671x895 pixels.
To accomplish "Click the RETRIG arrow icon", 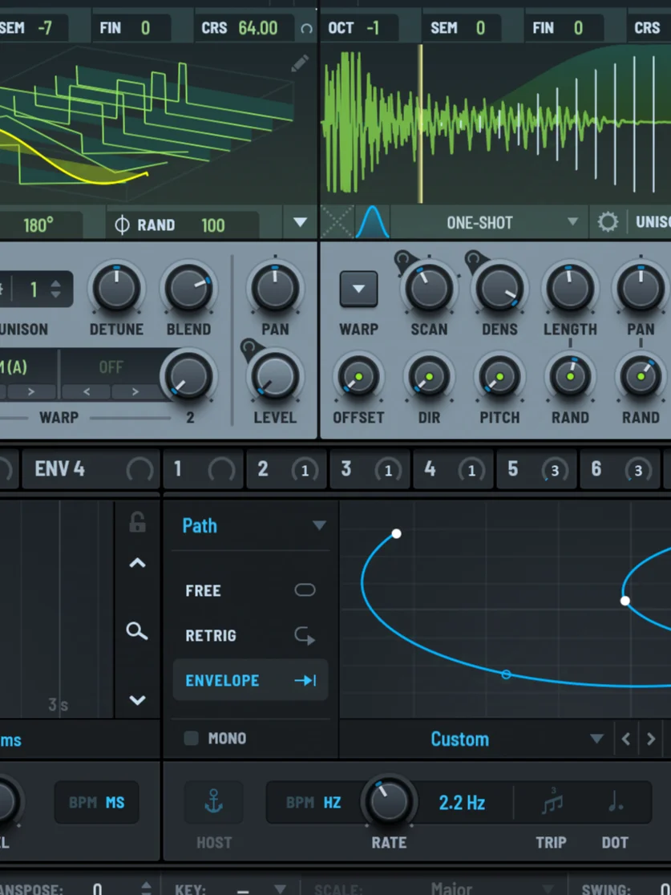I will pos(305,635).
